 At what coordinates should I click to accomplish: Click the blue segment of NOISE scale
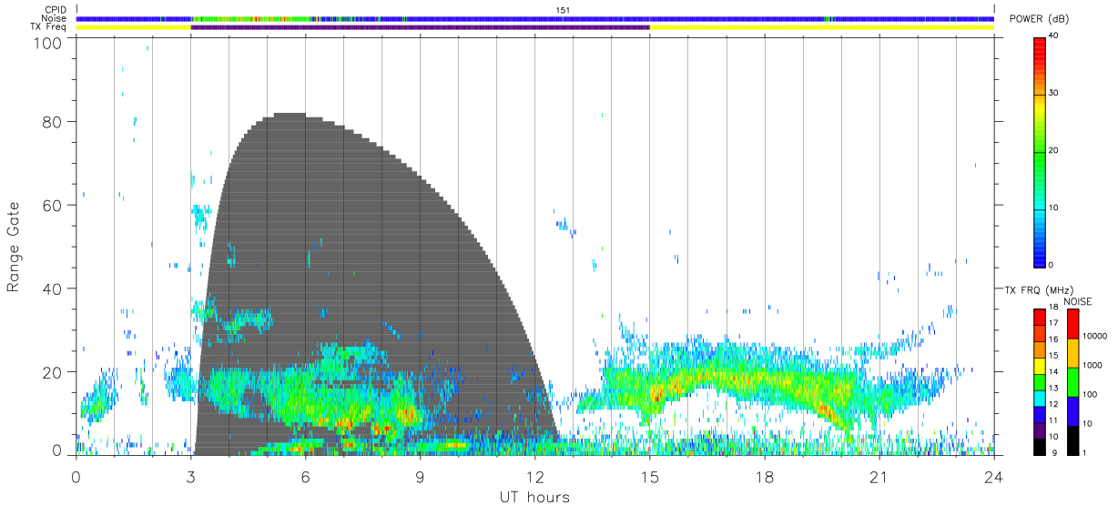click(x=1072, y=411)
